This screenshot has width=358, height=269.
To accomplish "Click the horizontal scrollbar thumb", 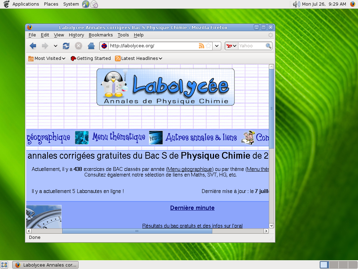I will (x=137, y=231).
